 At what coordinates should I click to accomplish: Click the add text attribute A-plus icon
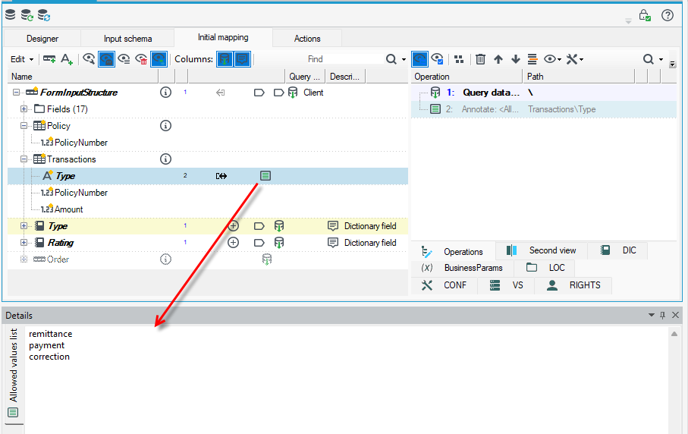[x=67, y=59]
